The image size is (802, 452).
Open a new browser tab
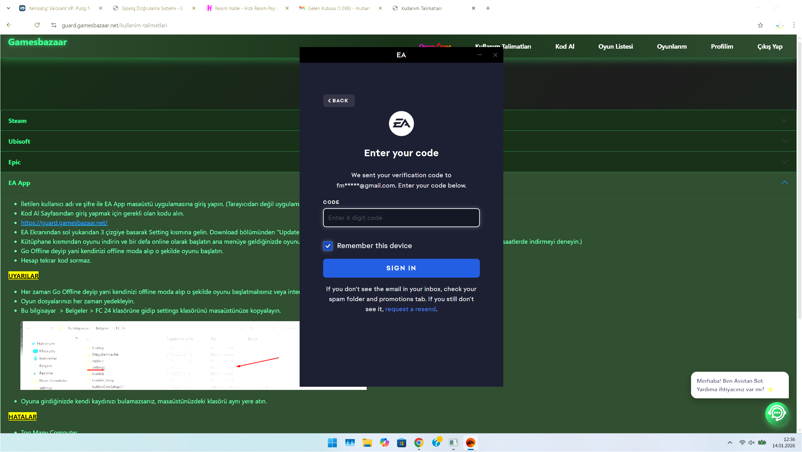(488, 8)
